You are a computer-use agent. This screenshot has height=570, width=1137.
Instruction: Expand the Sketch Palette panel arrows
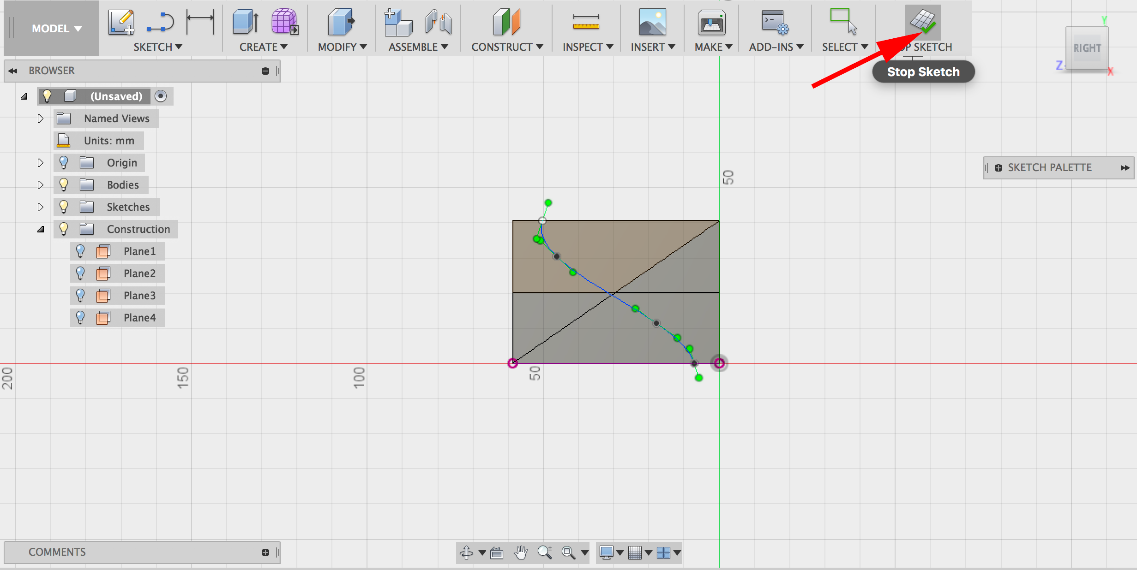pyautogui.click(x=1125, y=168)
